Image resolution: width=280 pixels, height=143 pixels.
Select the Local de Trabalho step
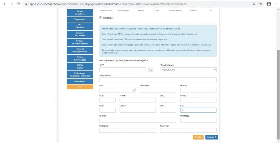click(175, 11)
